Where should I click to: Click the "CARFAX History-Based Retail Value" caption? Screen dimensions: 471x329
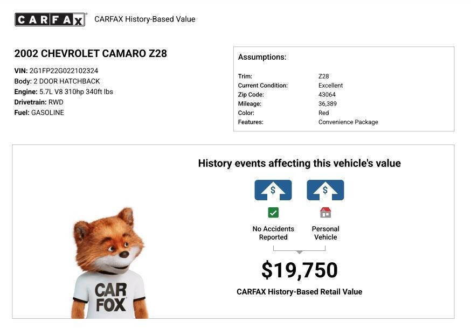[299, 292]
